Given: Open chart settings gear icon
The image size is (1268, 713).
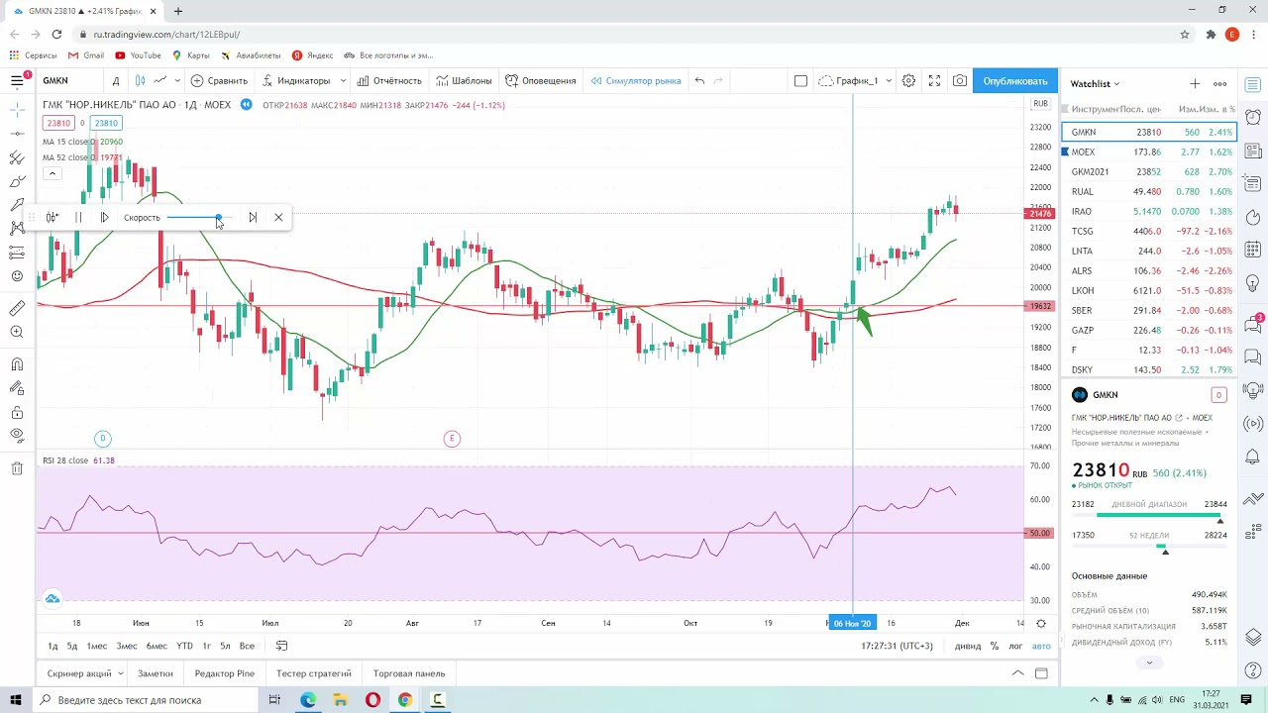Looking at the screenshot, I should [908, 81].
